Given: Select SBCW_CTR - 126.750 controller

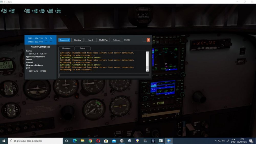Looking at the screenshot, I should (38, 54).
